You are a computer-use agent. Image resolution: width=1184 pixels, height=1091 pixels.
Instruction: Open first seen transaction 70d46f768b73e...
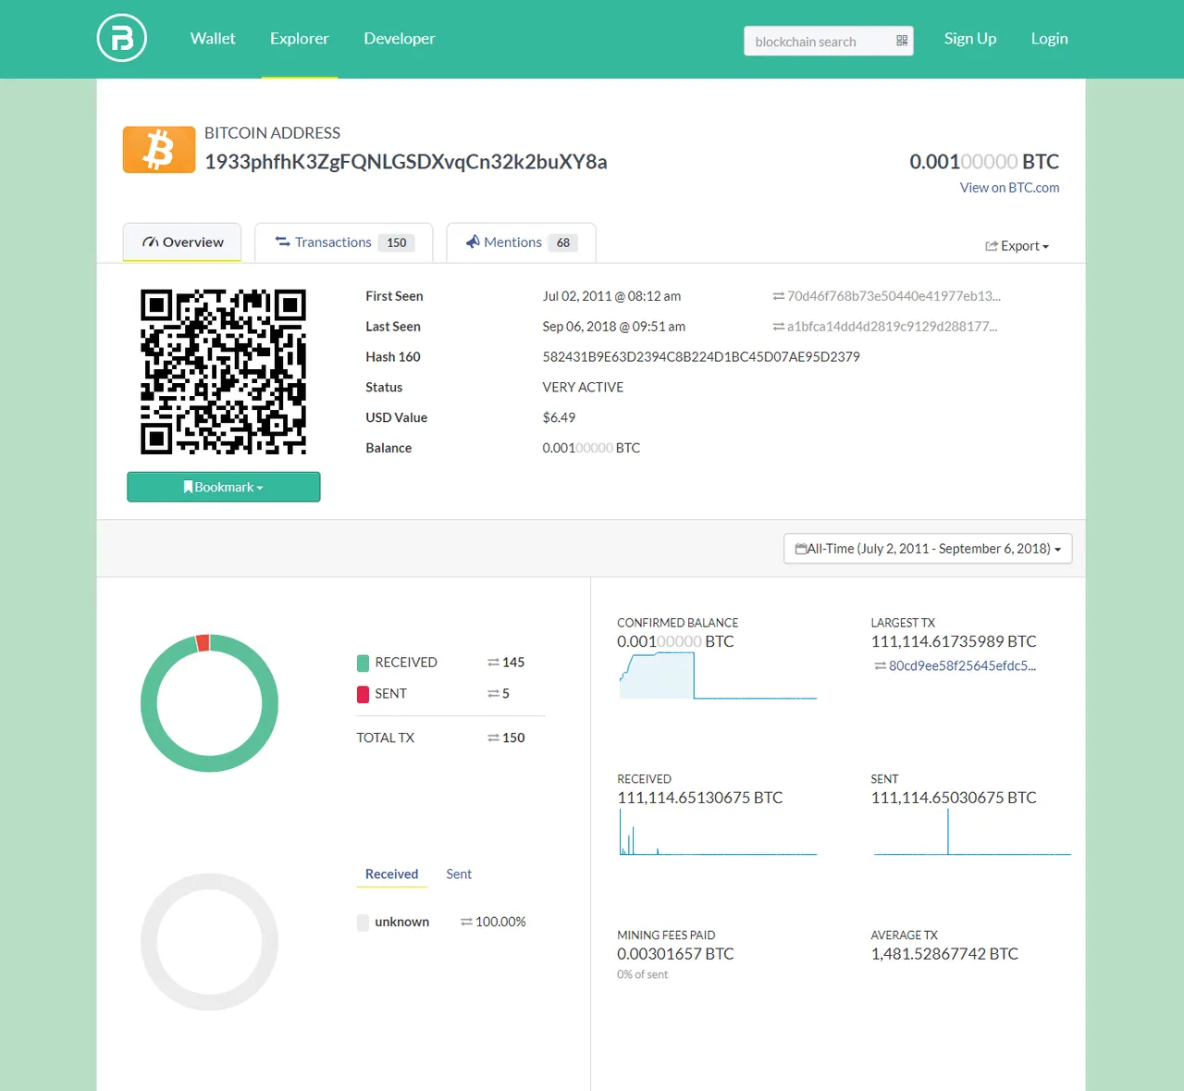tap(894, 296)
